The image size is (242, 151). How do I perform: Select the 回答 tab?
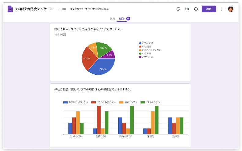click(122, 19)
